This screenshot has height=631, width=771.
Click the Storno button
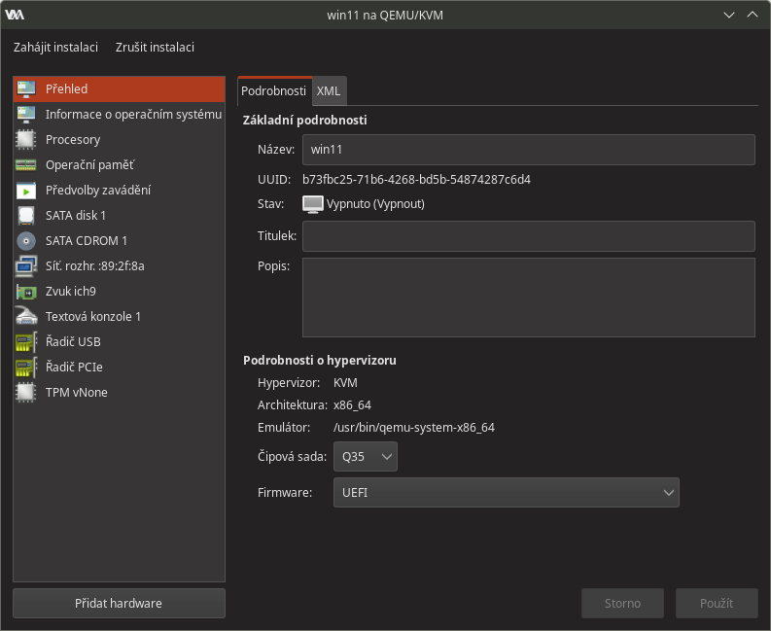622,603
